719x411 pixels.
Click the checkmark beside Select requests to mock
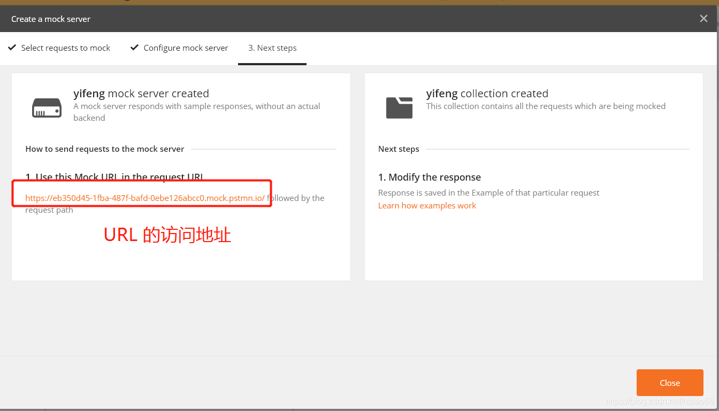(12, 48)
